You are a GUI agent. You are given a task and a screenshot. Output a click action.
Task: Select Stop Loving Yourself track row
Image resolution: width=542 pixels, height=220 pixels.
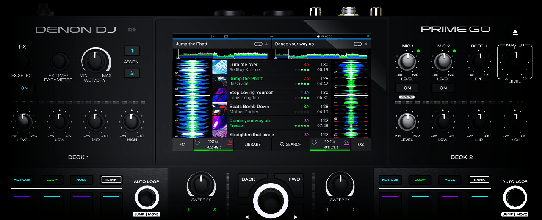(271, 95)
